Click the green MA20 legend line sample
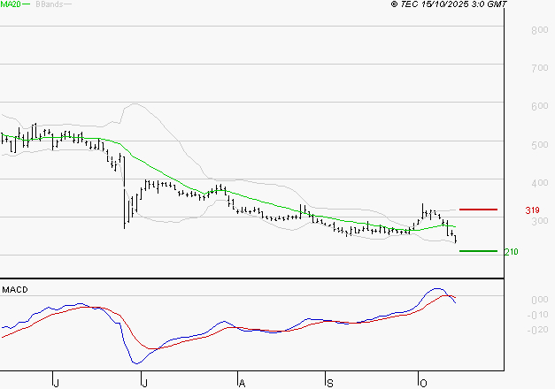 (x=26, y=4)
